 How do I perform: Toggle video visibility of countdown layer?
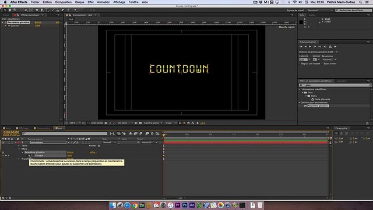pyautogui.click(x=3, y=142)
